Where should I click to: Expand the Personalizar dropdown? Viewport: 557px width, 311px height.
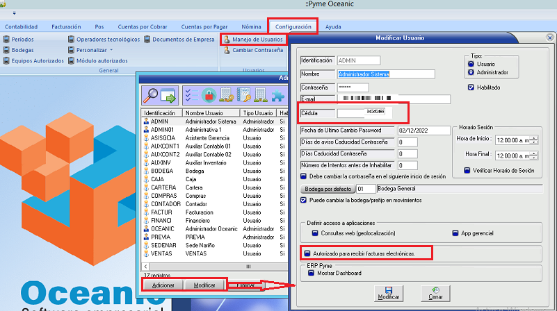pos(111,51)
